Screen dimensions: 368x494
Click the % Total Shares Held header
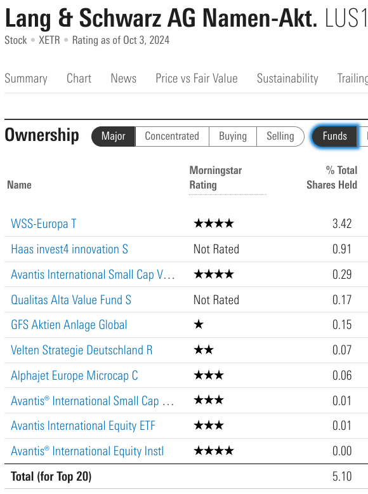(332, 177)
